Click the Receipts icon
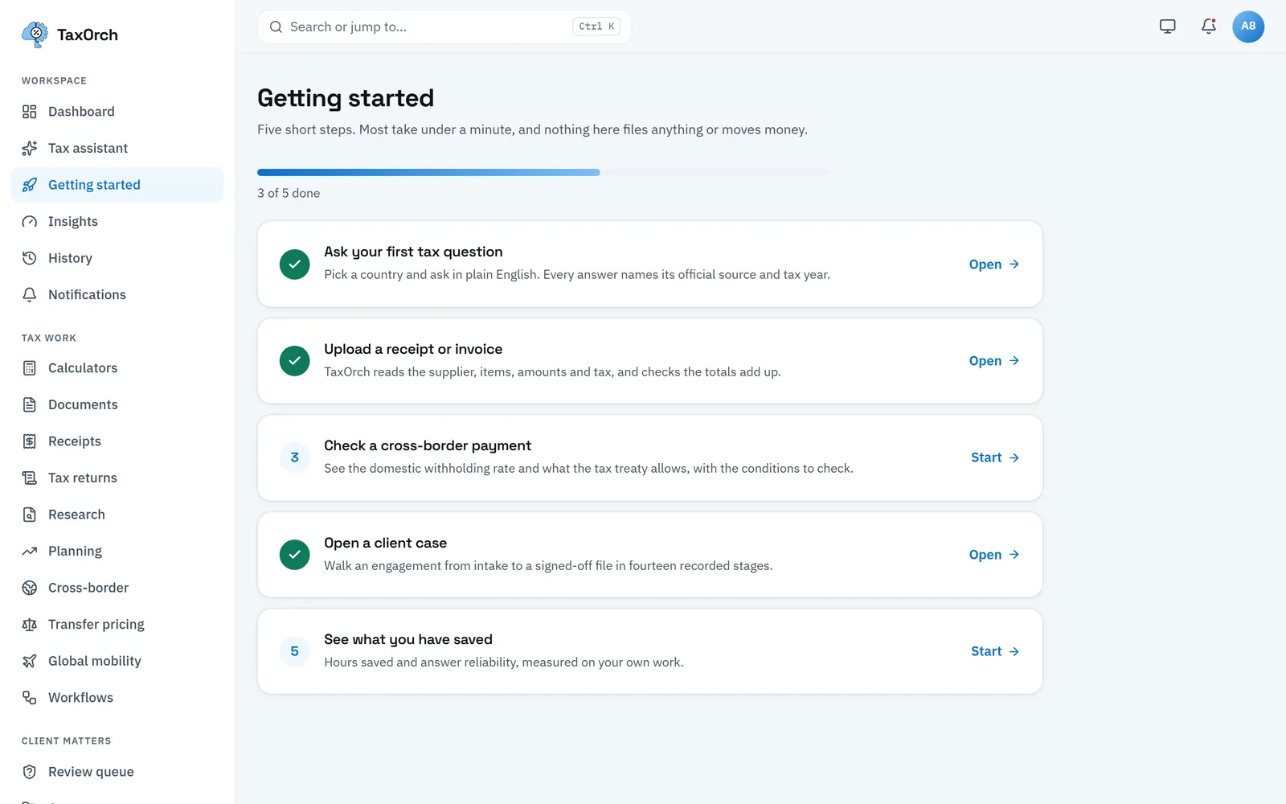 [x=30, y=441]
